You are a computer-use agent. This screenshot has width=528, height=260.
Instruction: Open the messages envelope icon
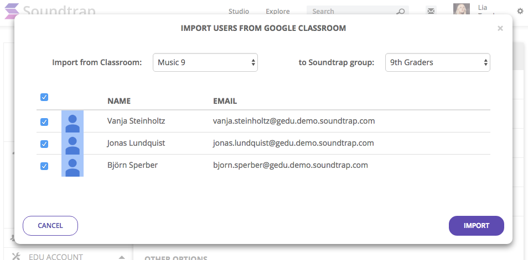click(431, 11)
